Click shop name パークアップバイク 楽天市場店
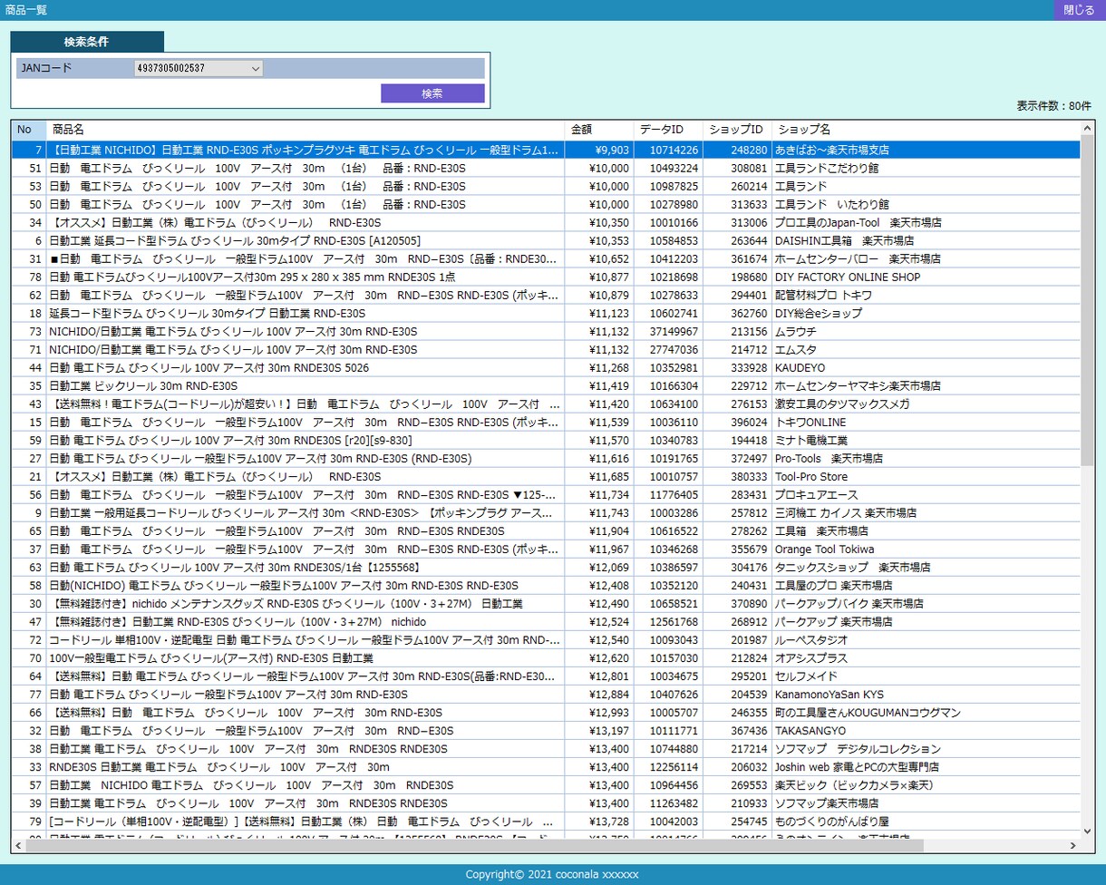Screen dimensions: 1106x885 (x=849, y=603)
